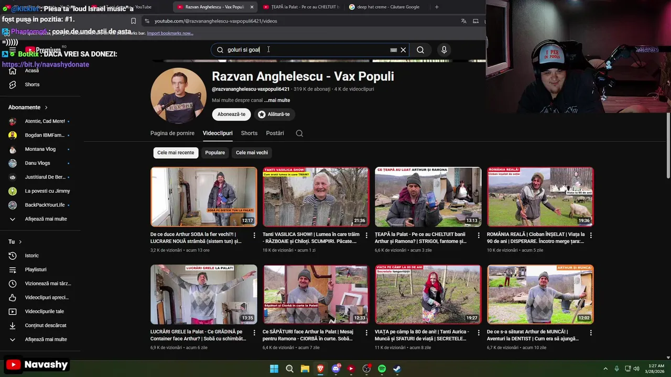Image resolution: width=671 pixels, height=377 pixels.
Task: Select the 'Cele mai recente' filter chip
Action: pos(176,152)
